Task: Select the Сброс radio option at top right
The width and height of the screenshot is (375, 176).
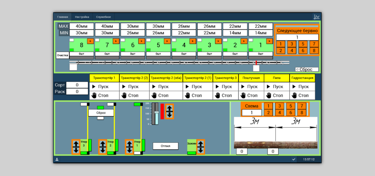Action: pyautogui.click(x=307, y=70)
